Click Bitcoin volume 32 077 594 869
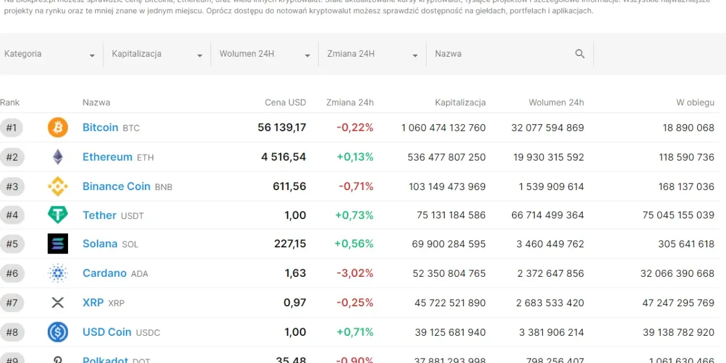726x363 pixels. [x=548, y=128]
